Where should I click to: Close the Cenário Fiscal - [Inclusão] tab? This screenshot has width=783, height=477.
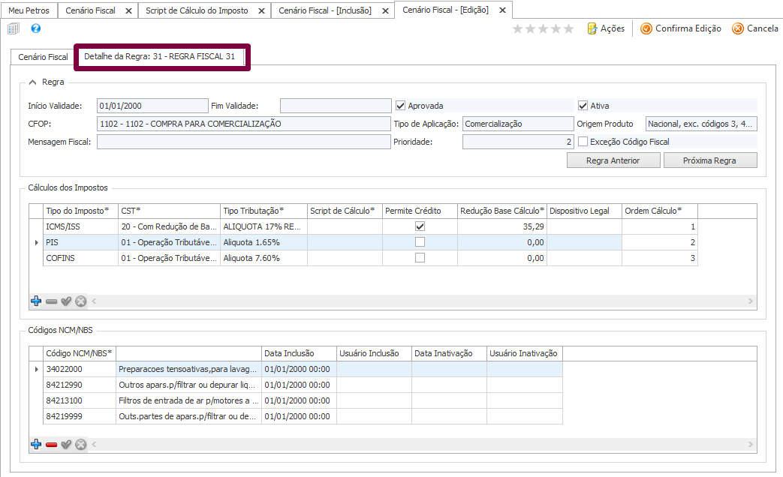pos(385,10)
